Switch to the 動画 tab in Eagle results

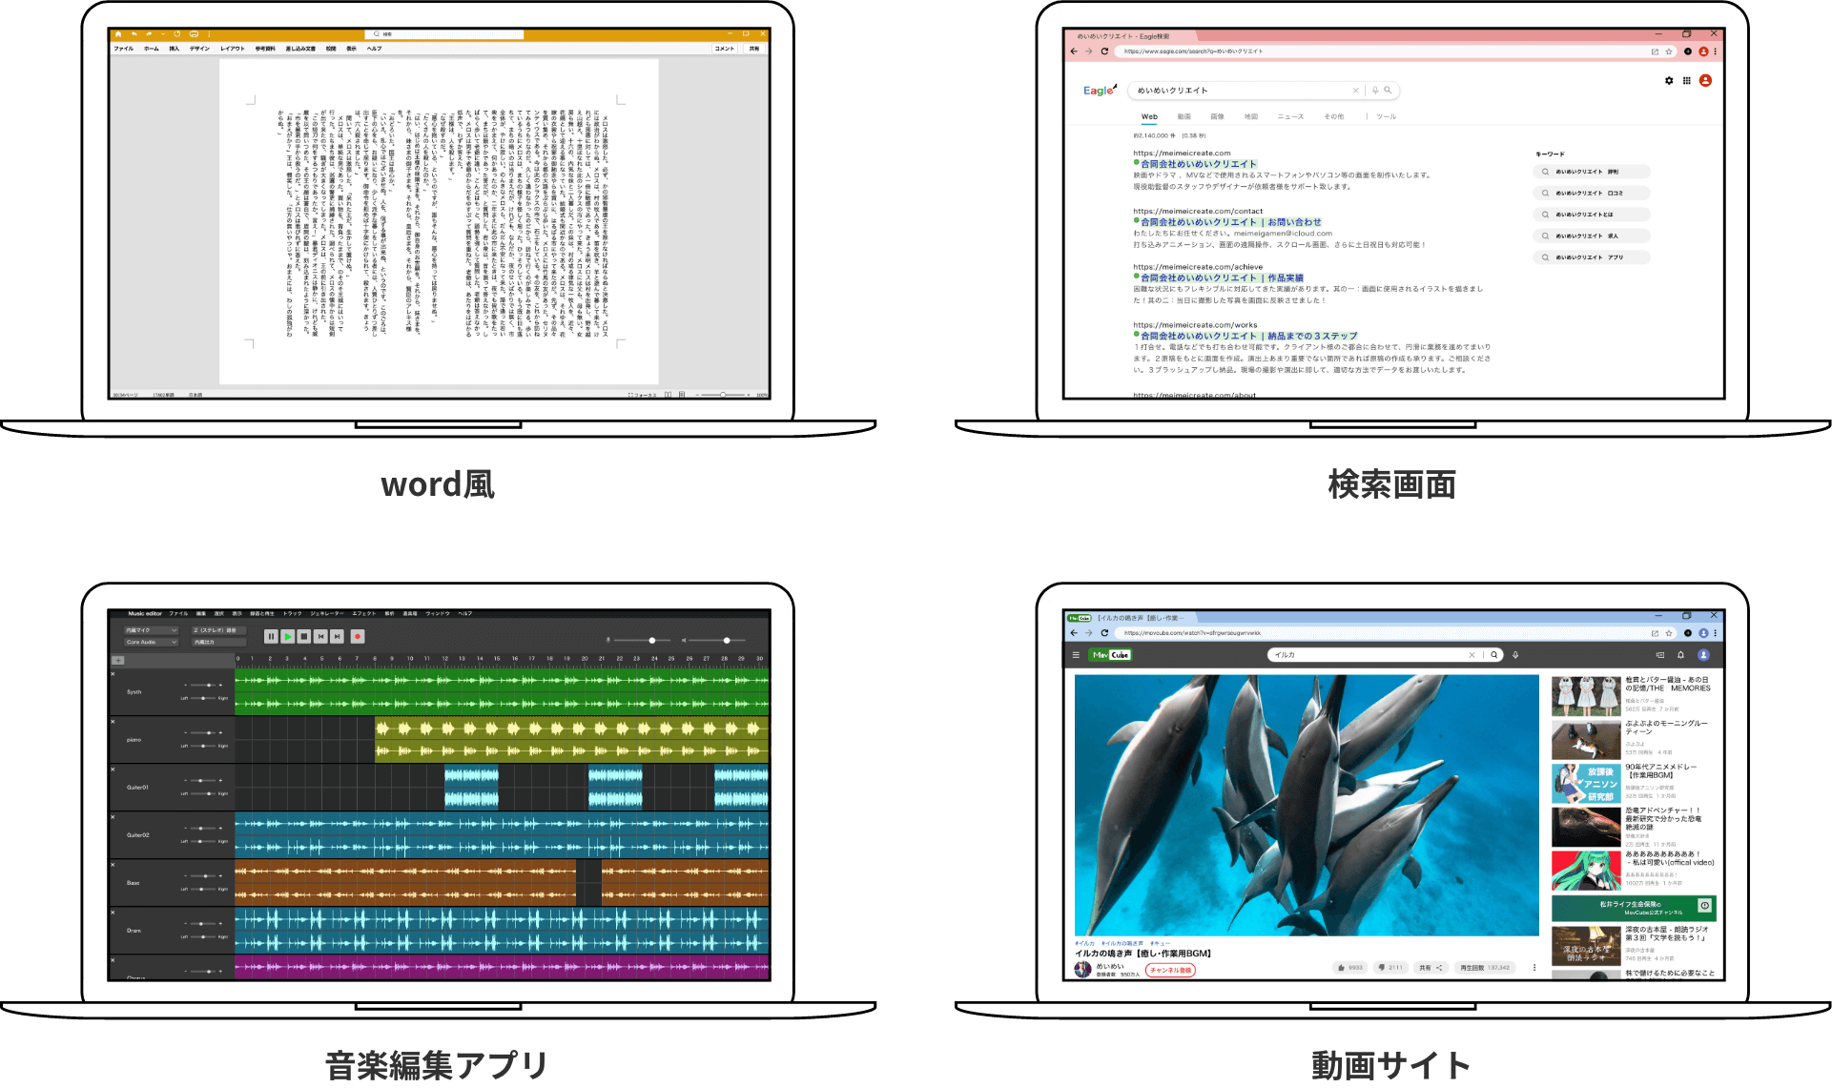click(1184, 116)
